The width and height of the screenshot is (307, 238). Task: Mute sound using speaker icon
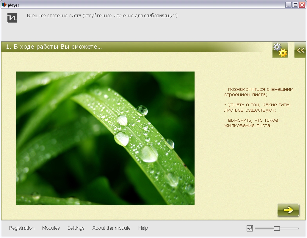(x=250, y=228)
